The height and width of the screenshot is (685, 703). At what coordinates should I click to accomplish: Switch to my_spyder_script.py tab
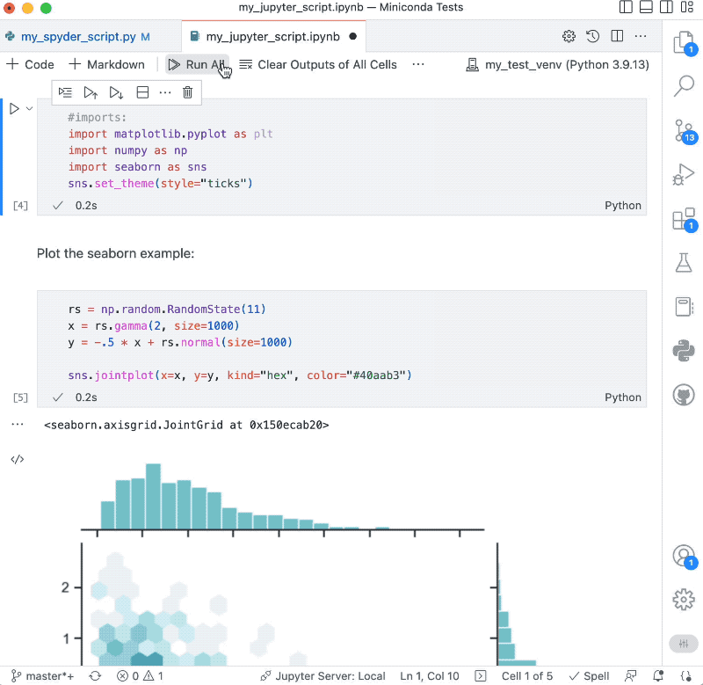(85, 37)
